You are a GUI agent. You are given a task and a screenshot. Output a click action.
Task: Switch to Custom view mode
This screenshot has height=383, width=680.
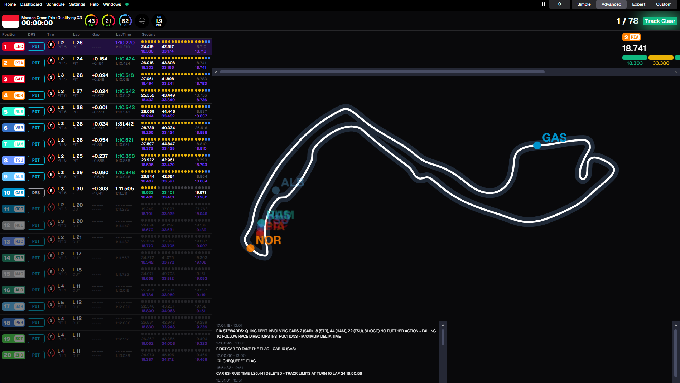click(x=664, y=4)
